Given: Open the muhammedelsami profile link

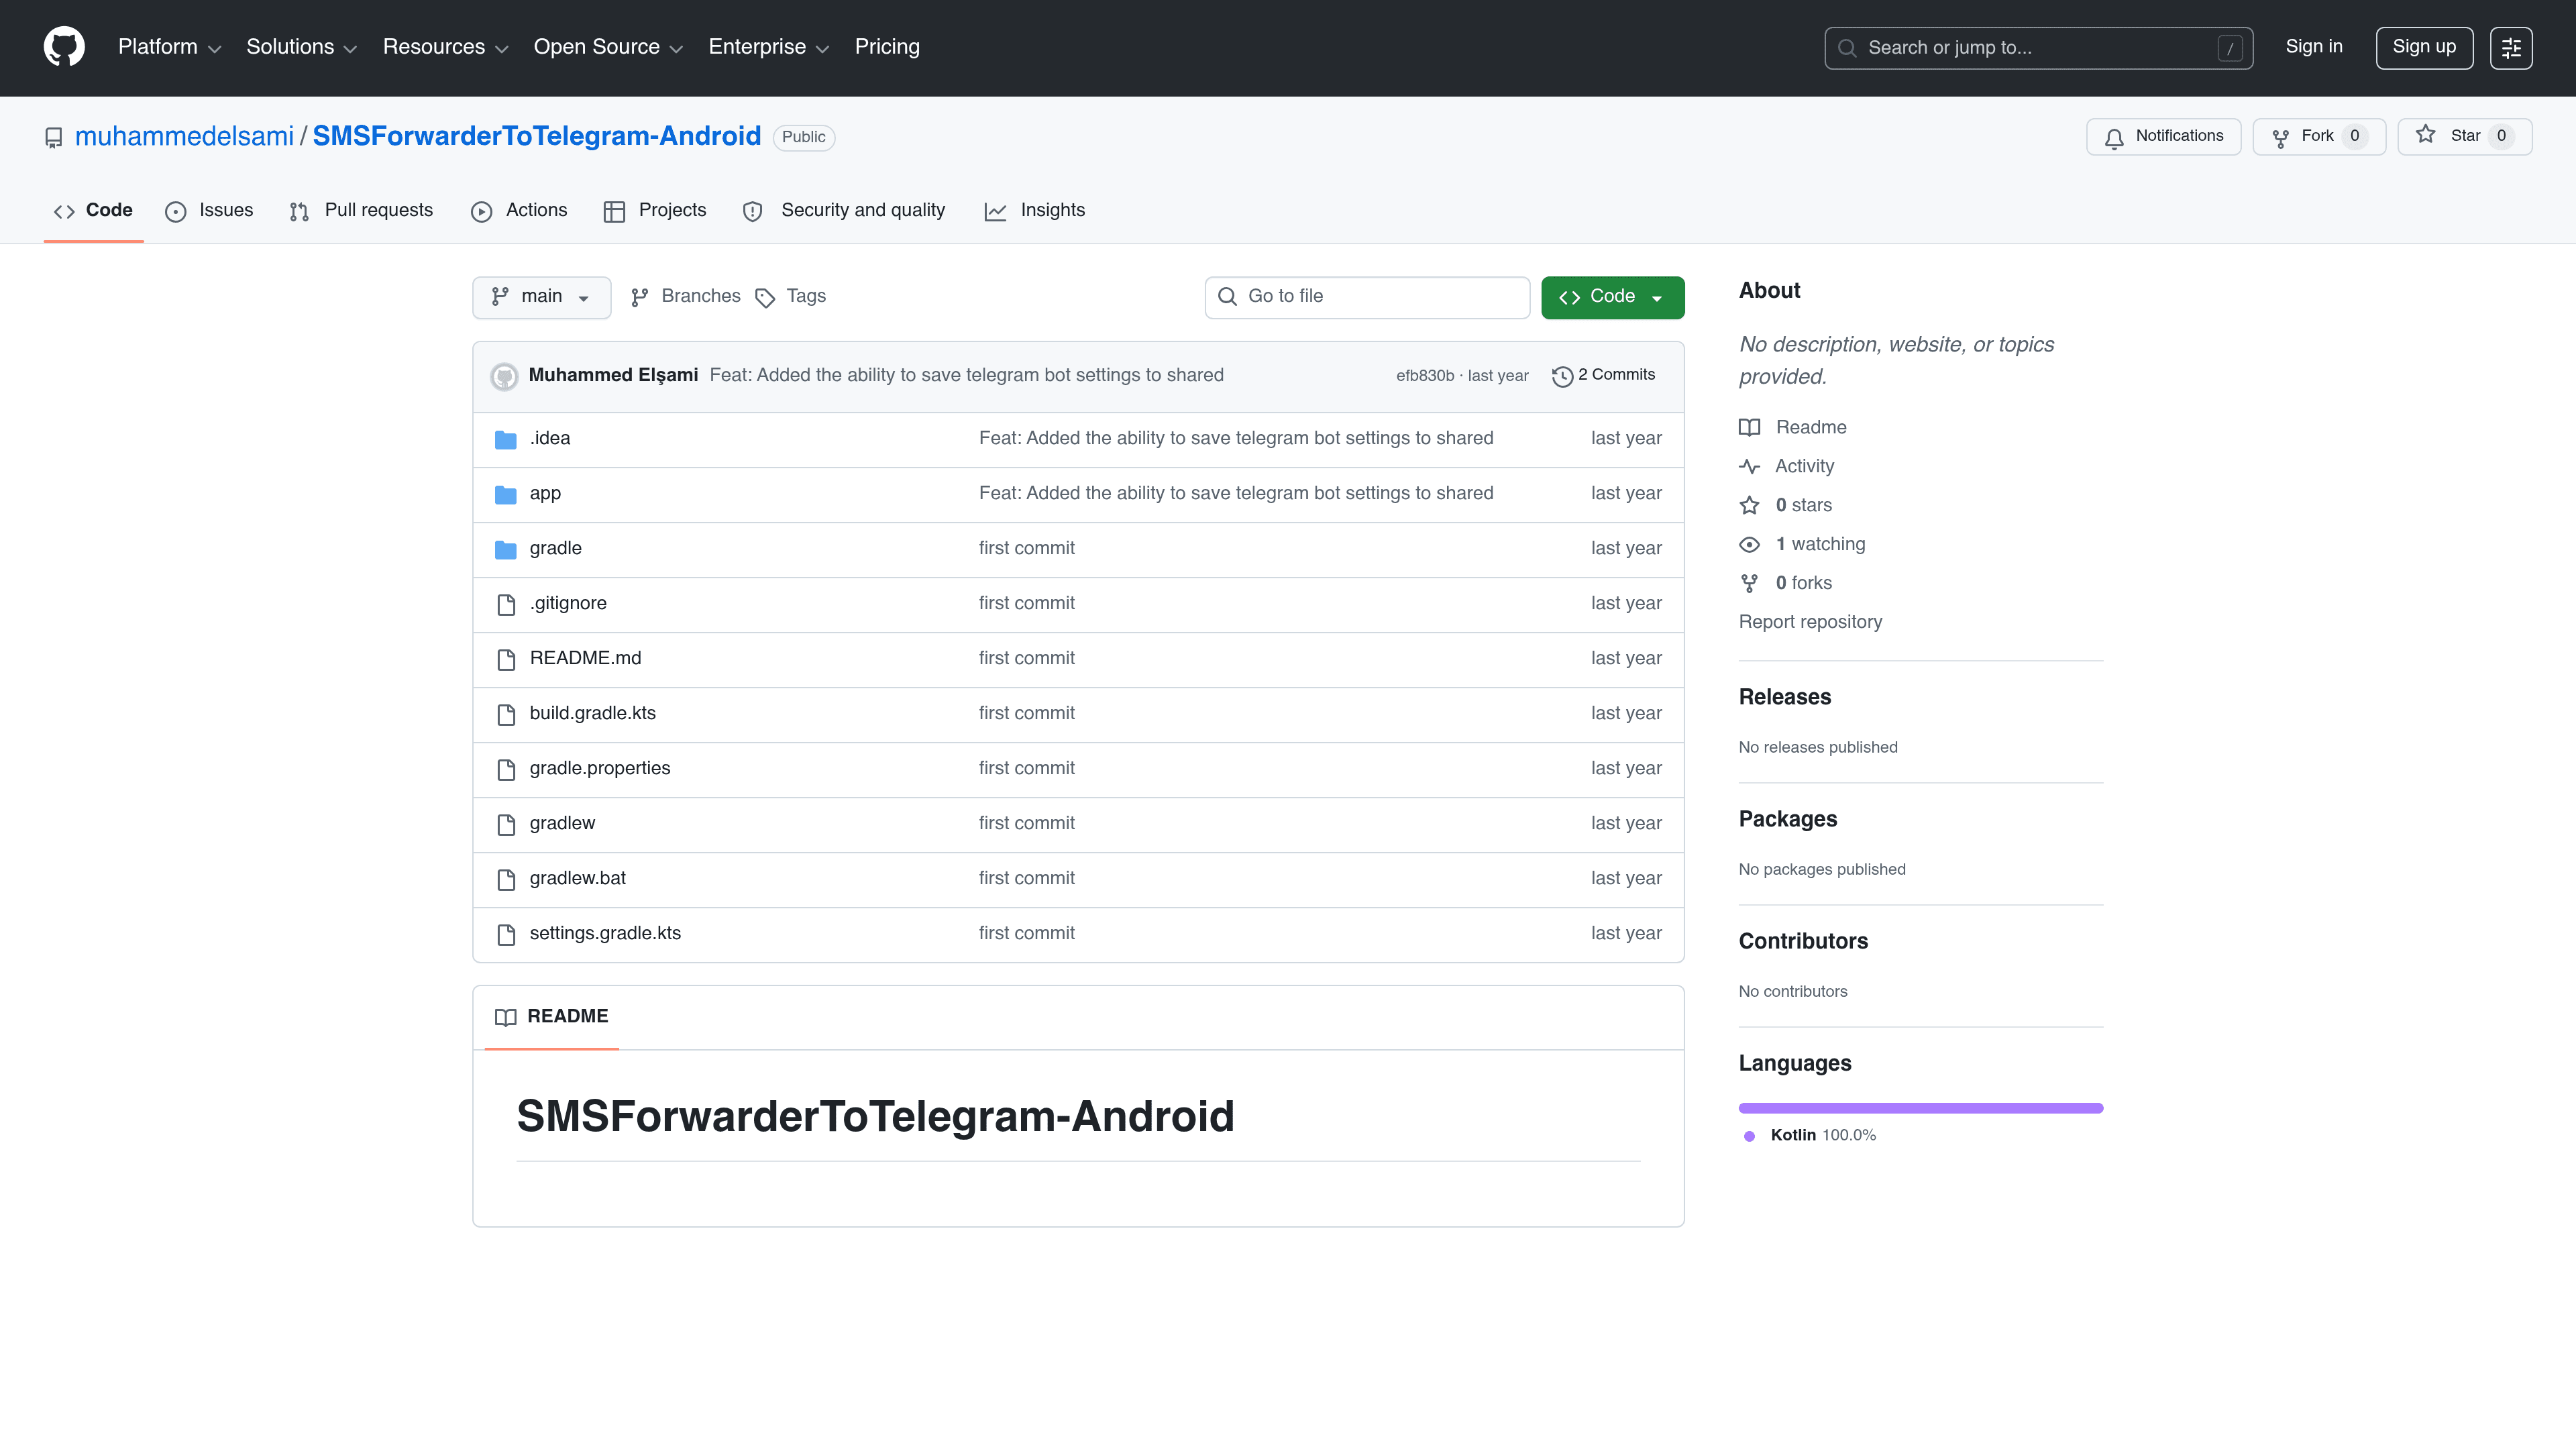Looking at the screenshot, I should (184, 136).
